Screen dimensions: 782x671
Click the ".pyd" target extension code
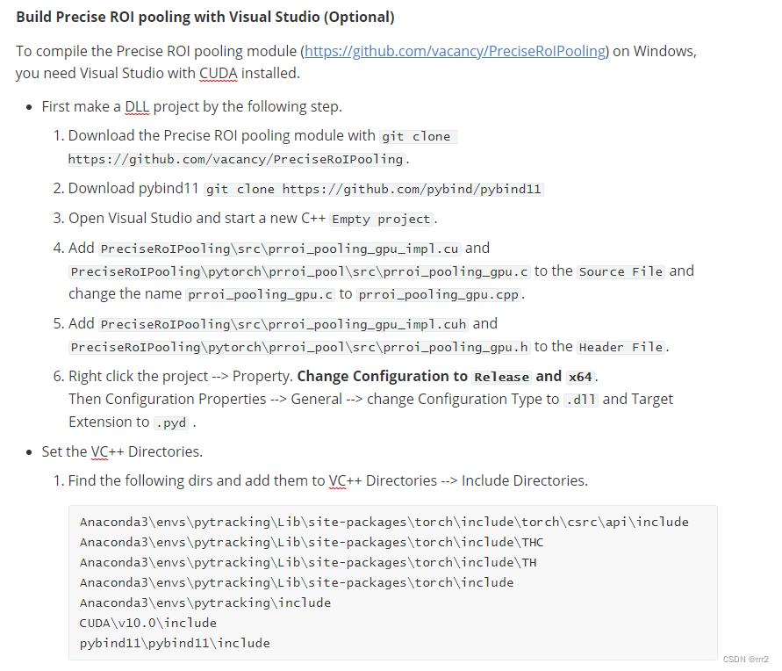click(171, 422)
